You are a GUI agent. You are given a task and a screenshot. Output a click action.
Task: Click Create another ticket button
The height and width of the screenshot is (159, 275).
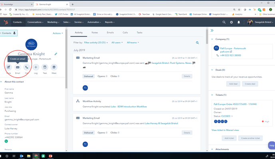pyautogui.click(x=251, y=138)
